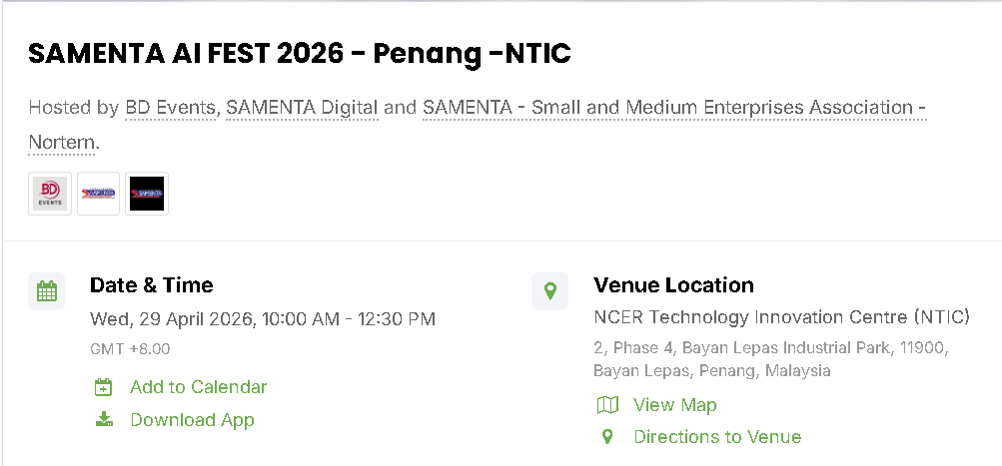Click the folded map icon before View Map
This screenshot has width=1002, height=466.
point(607,405)
